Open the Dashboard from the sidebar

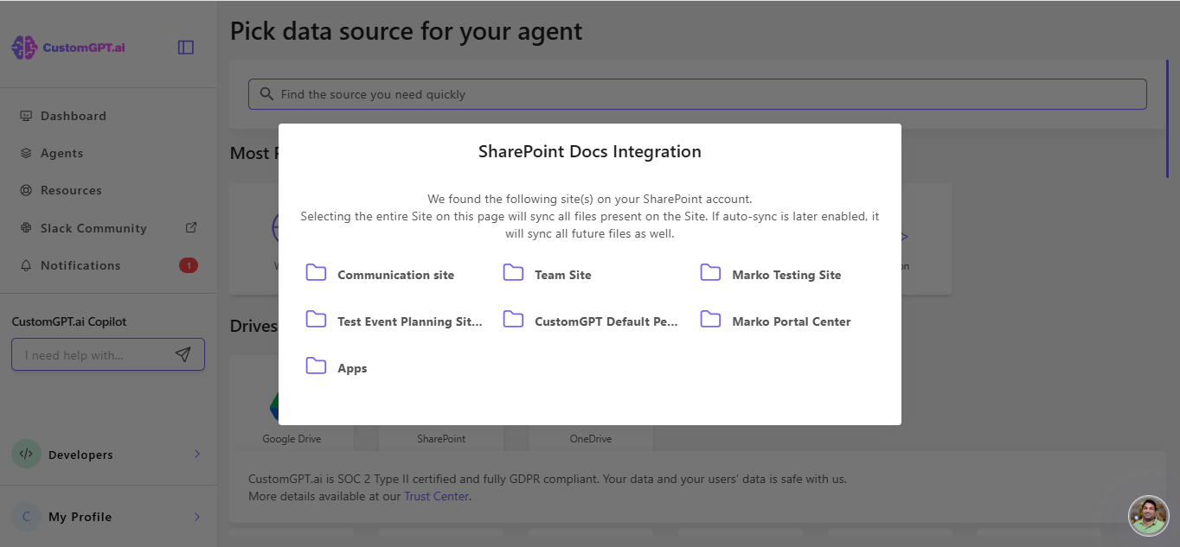(x=73, y=115)
